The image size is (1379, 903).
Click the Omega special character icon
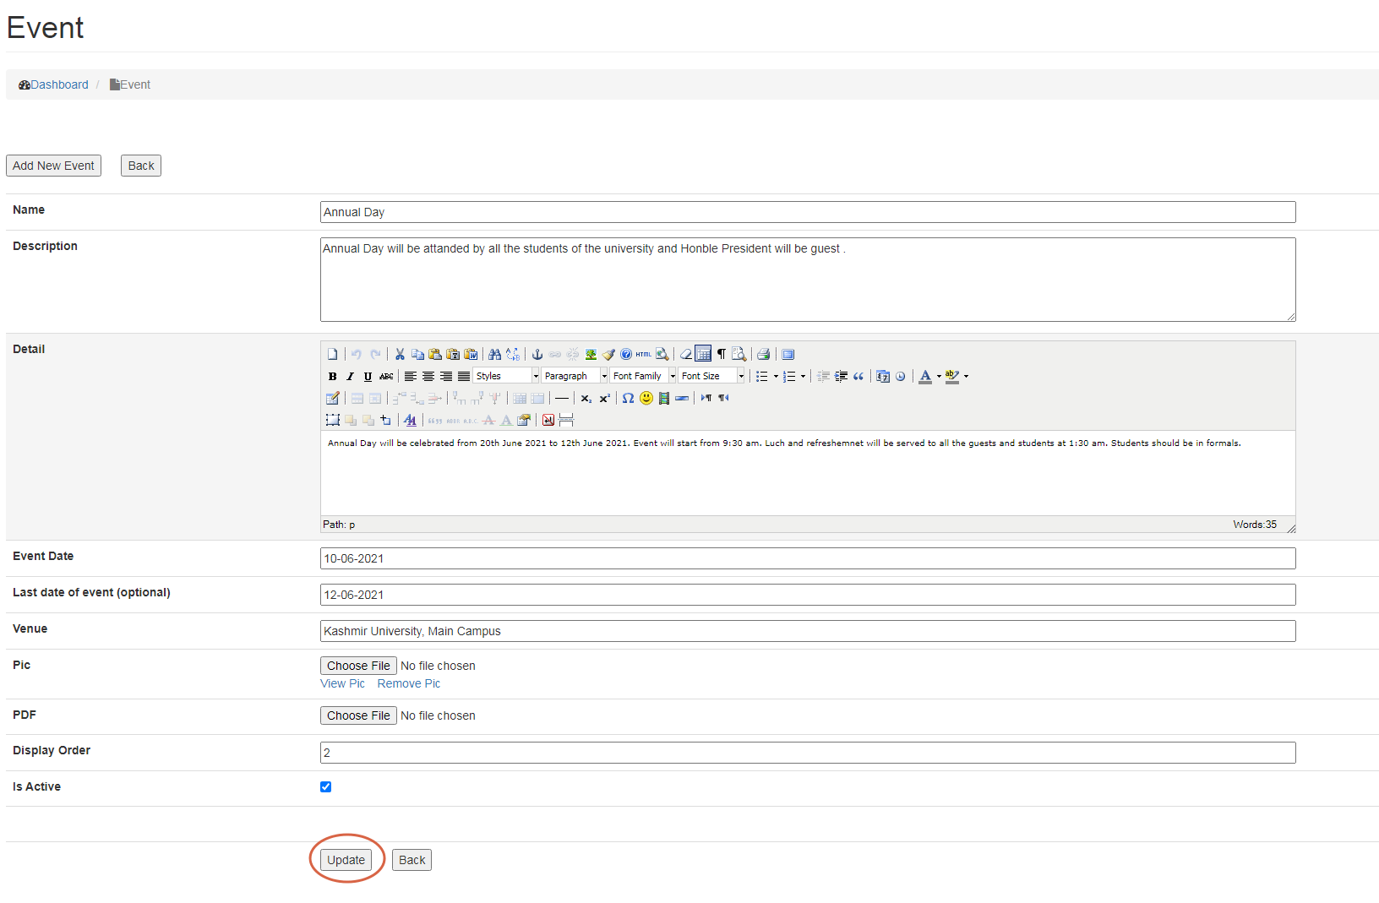[628, 399]
